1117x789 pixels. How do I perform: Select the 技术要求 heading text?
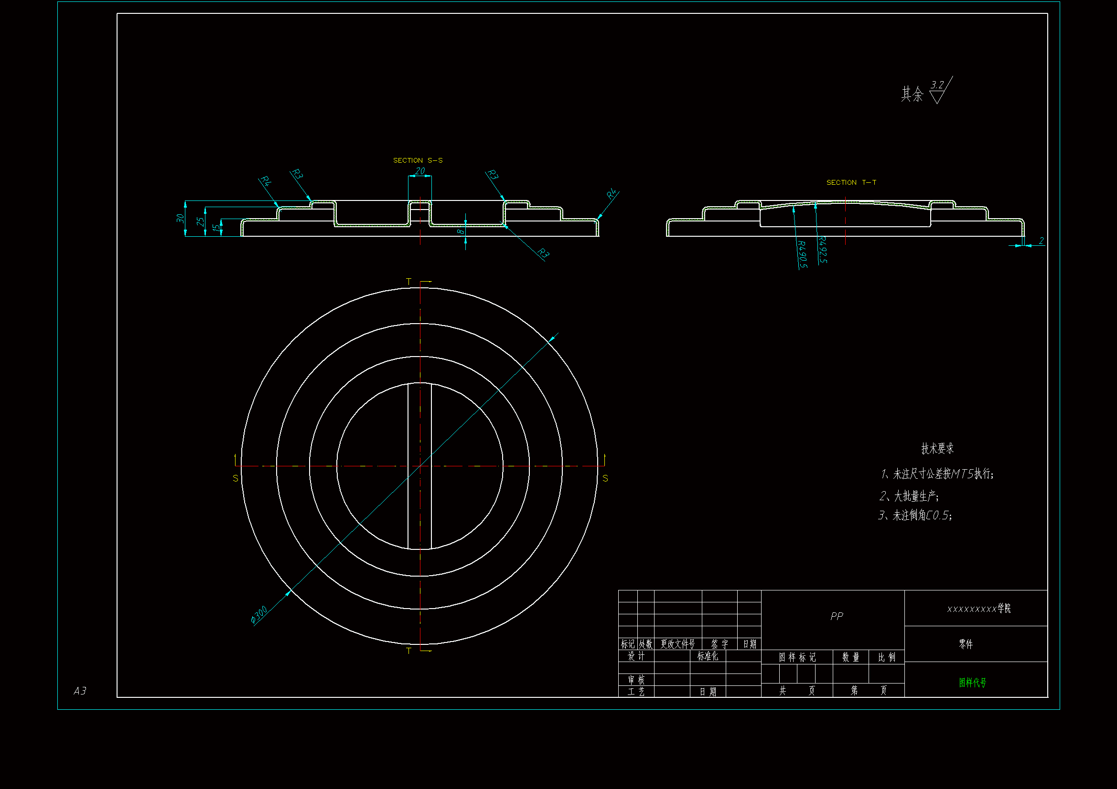point(937,449)
